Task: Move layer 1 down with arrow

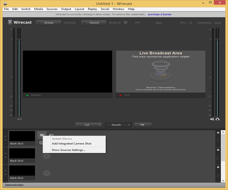Action: pyautogui.click(x=5, y=140)
